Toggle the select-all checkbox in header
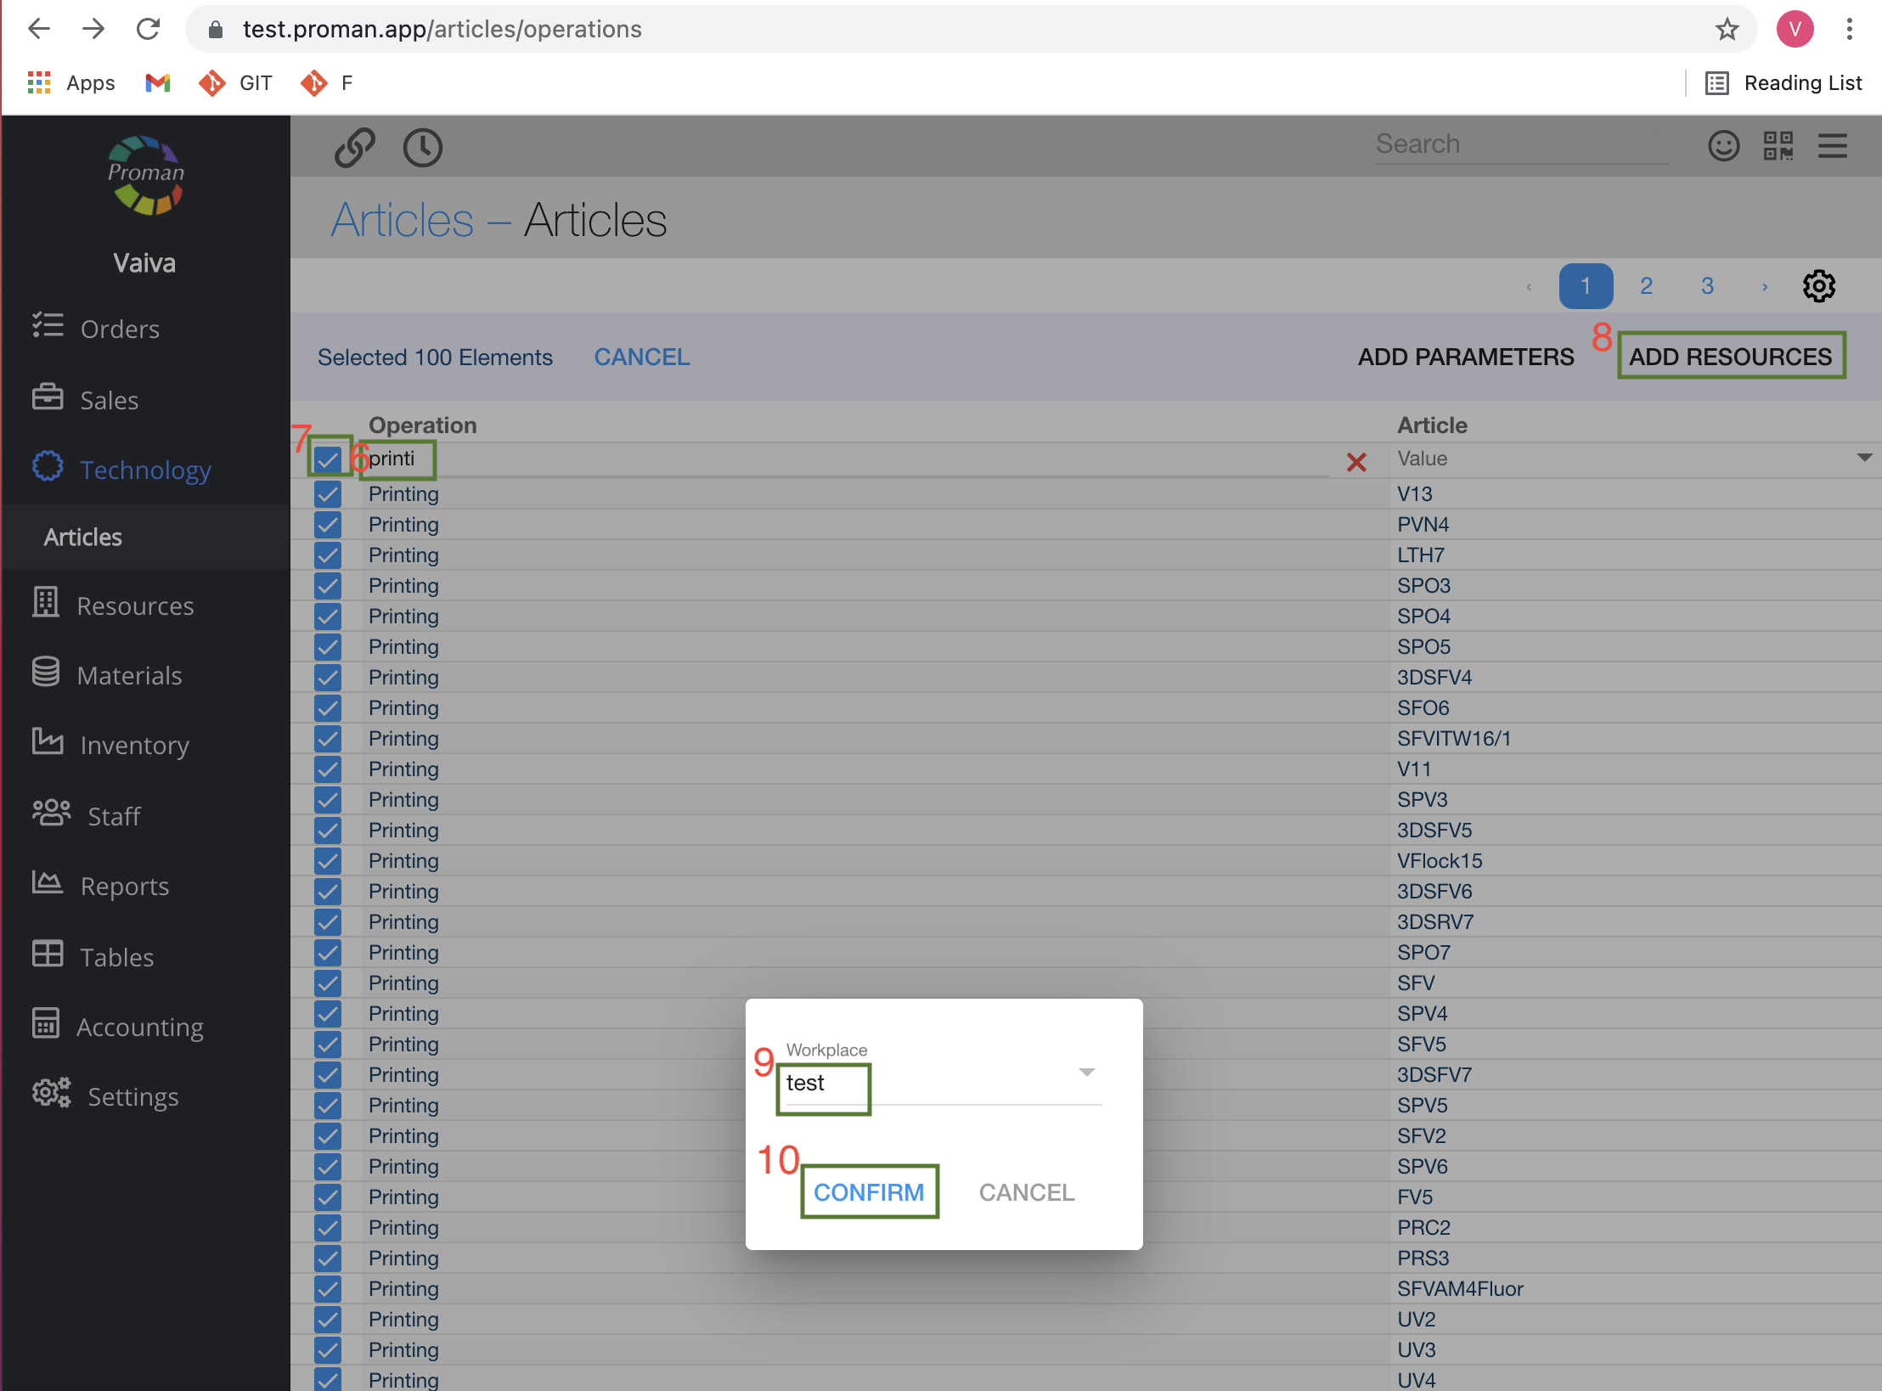 (x=328, y=459)
